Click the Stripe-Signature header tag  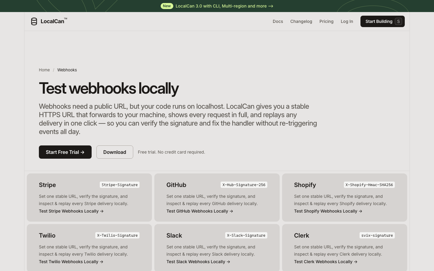tap(120, 185)
